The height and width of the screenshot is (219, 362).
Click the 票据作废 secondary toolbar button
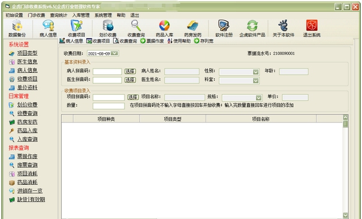(x=152, y=41)
